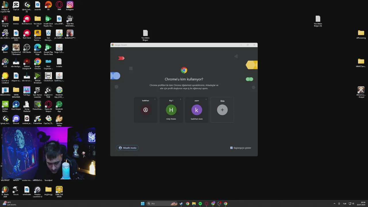This screenshot has width=368, height=207.
Task: Open the taskbar clock and date
Action: point(361,204)
